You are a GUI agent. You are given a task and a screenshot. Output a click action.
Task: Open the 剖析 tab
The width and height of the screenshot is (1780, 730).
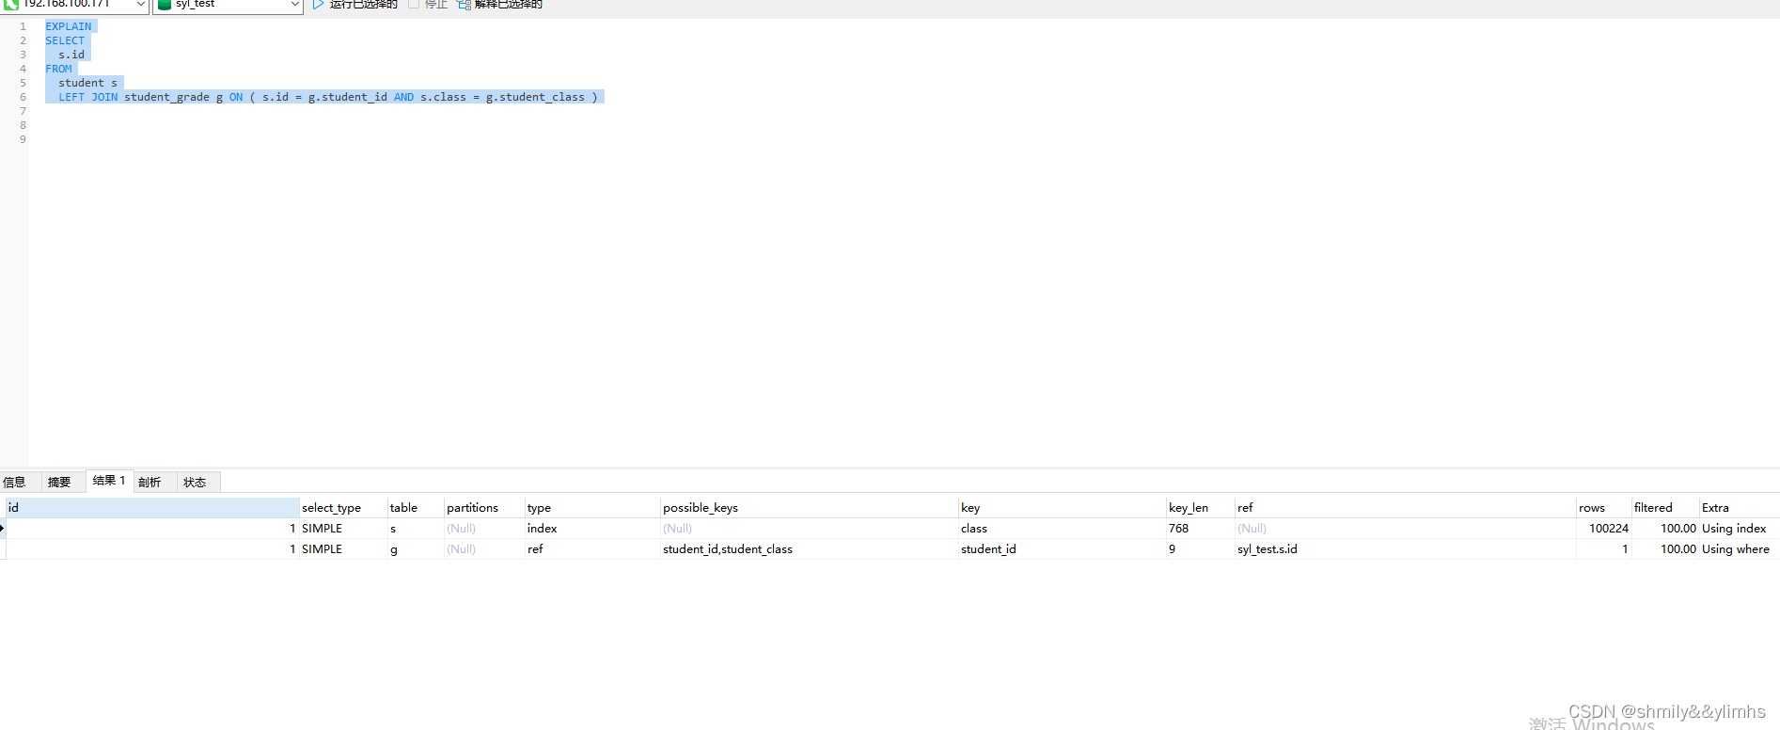coord(150,483)
